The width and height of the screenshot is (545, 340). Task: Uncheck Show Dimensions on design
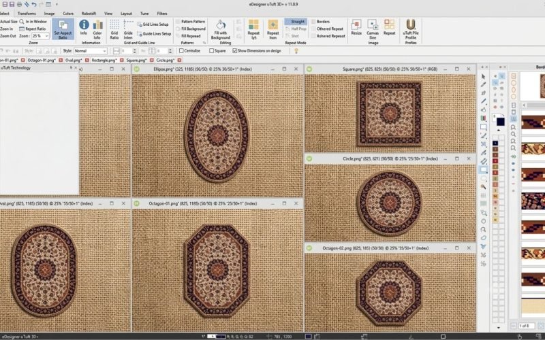coord(234,50)
